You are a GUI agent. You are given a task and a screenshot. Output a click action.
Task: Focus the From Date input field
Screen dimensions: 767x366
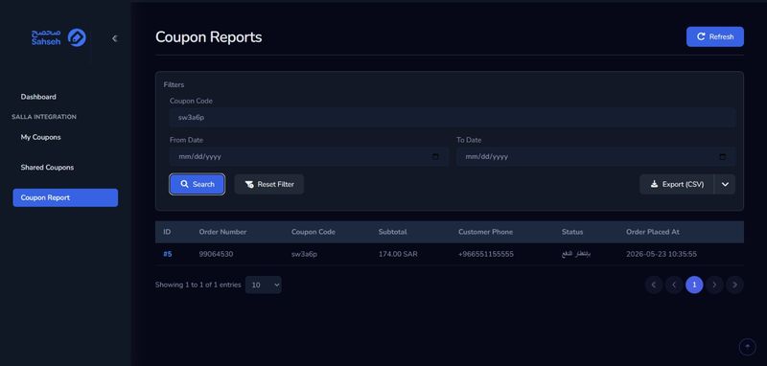309,157
